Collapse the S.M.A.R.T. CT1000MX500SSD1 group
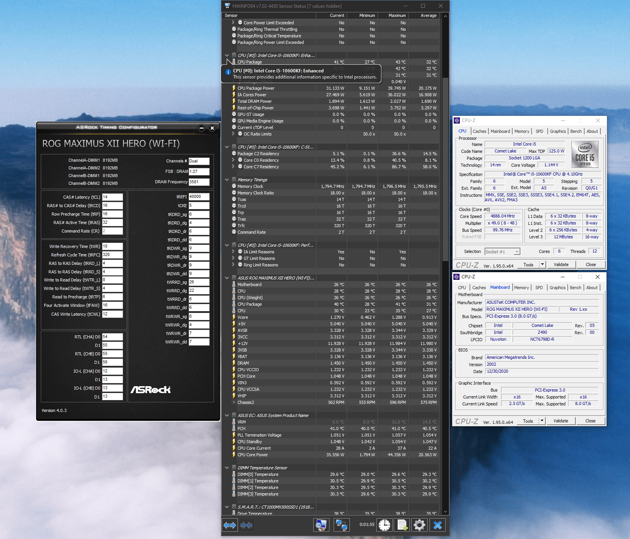 point(227,507)
